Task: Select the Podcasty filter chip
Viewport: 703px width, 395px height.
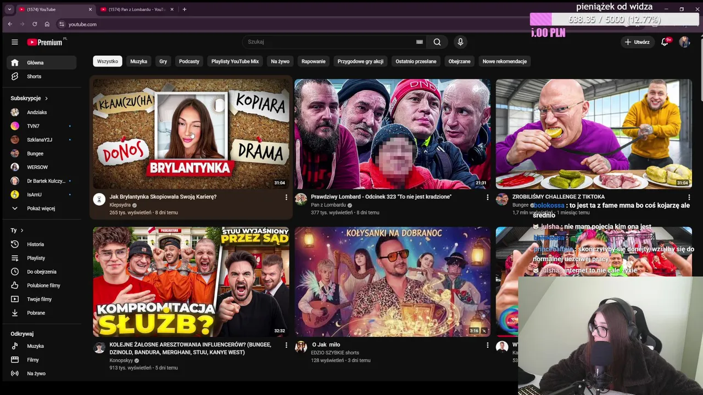Action: (189, 61)
